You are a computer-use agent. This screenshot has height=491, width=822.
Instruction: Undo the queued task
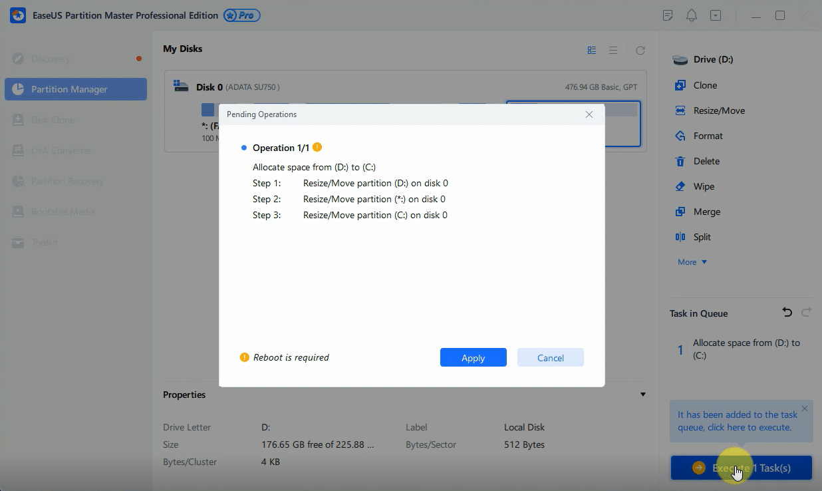787,313
